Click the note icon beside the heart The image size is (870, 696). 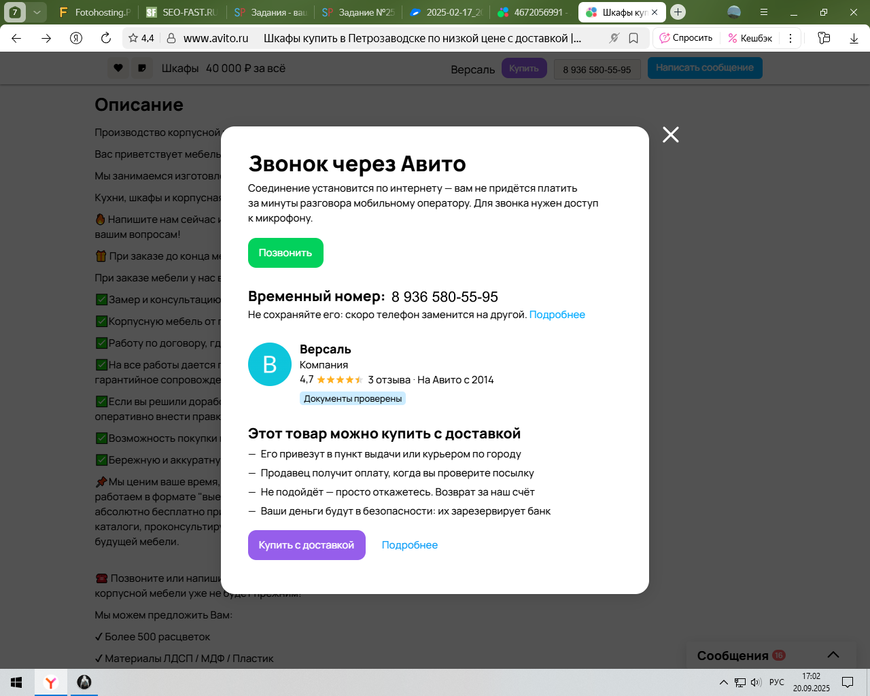[x=141, y=68]
